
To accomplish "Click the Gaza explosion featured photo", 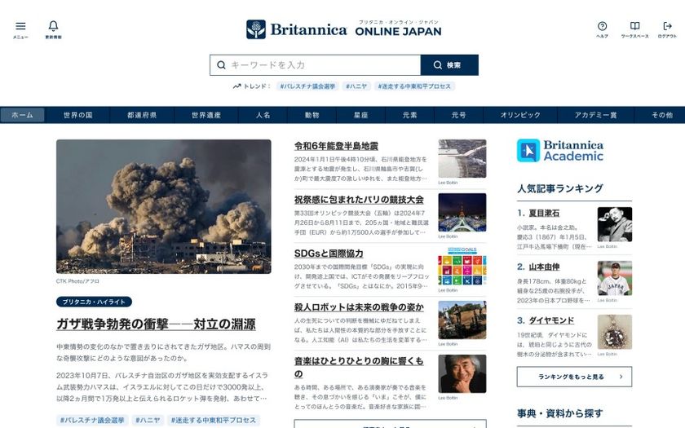I will coord(163,206).
